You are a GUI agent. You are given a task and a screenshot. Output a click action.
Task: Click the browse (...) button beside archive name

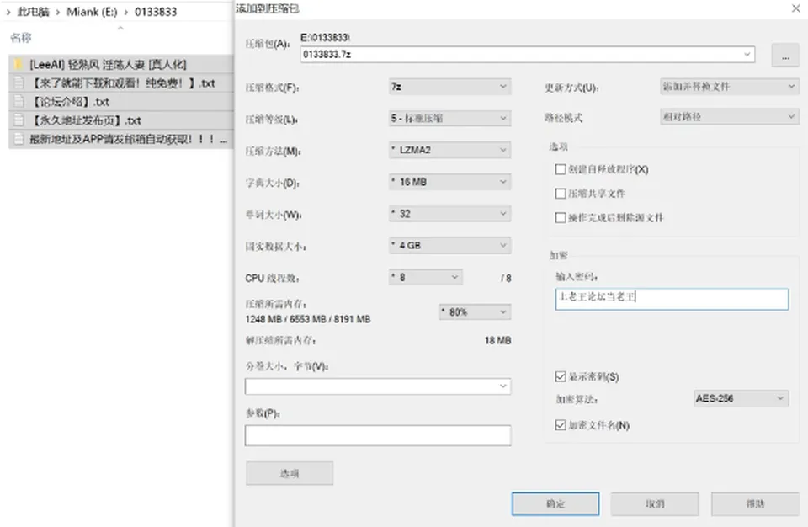[784, 56]
